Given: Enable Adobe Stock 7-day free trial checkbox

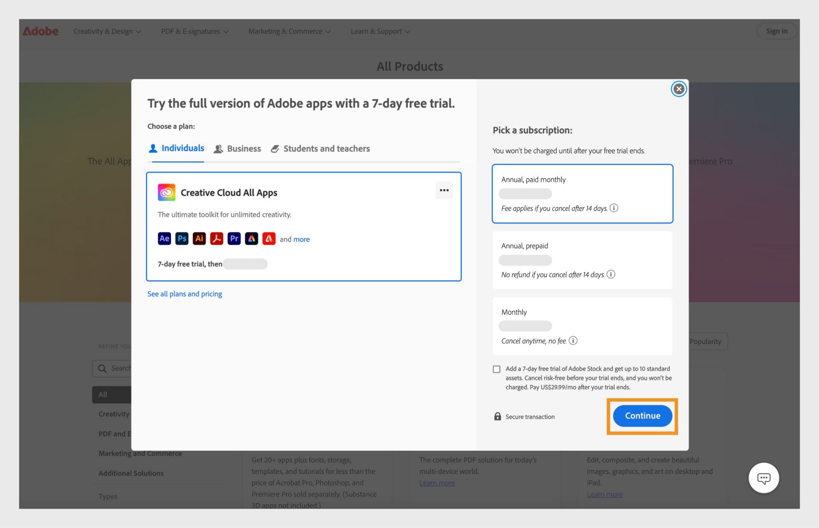Looking at the screenshot, I should click(x=496, y=369).
